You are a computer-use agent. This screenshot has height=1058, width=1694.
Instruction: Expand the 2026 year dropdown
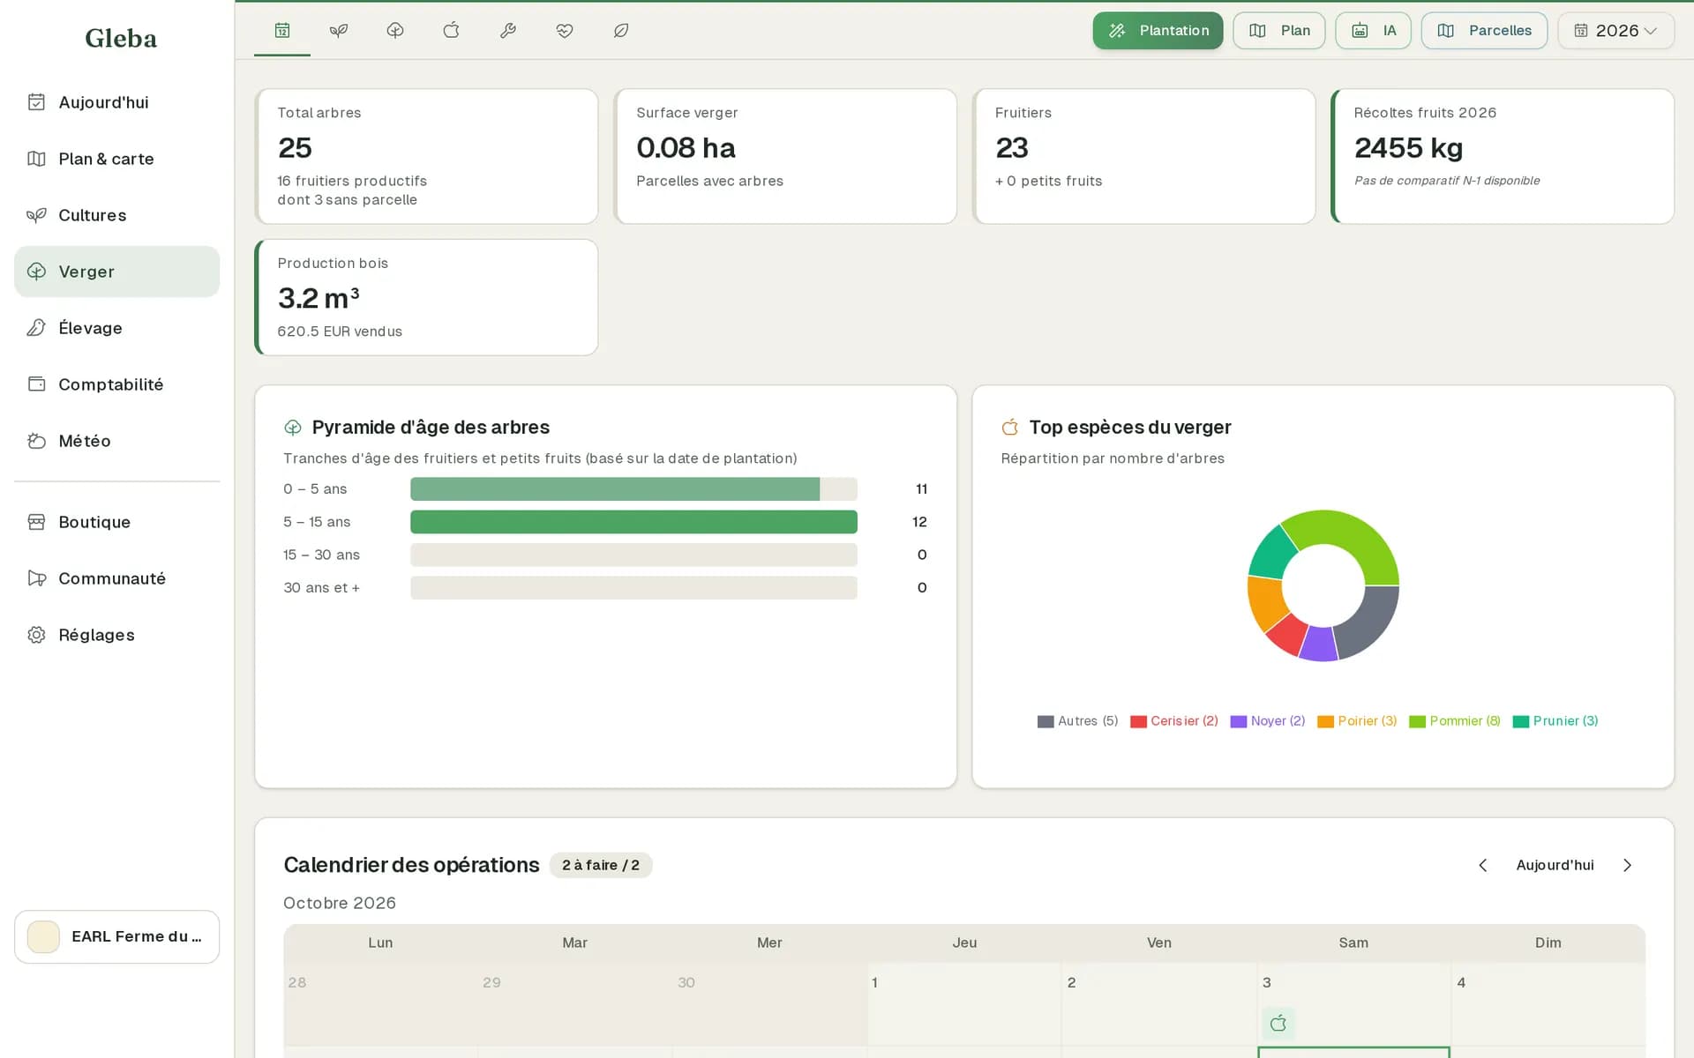[x=1616, y=31]
